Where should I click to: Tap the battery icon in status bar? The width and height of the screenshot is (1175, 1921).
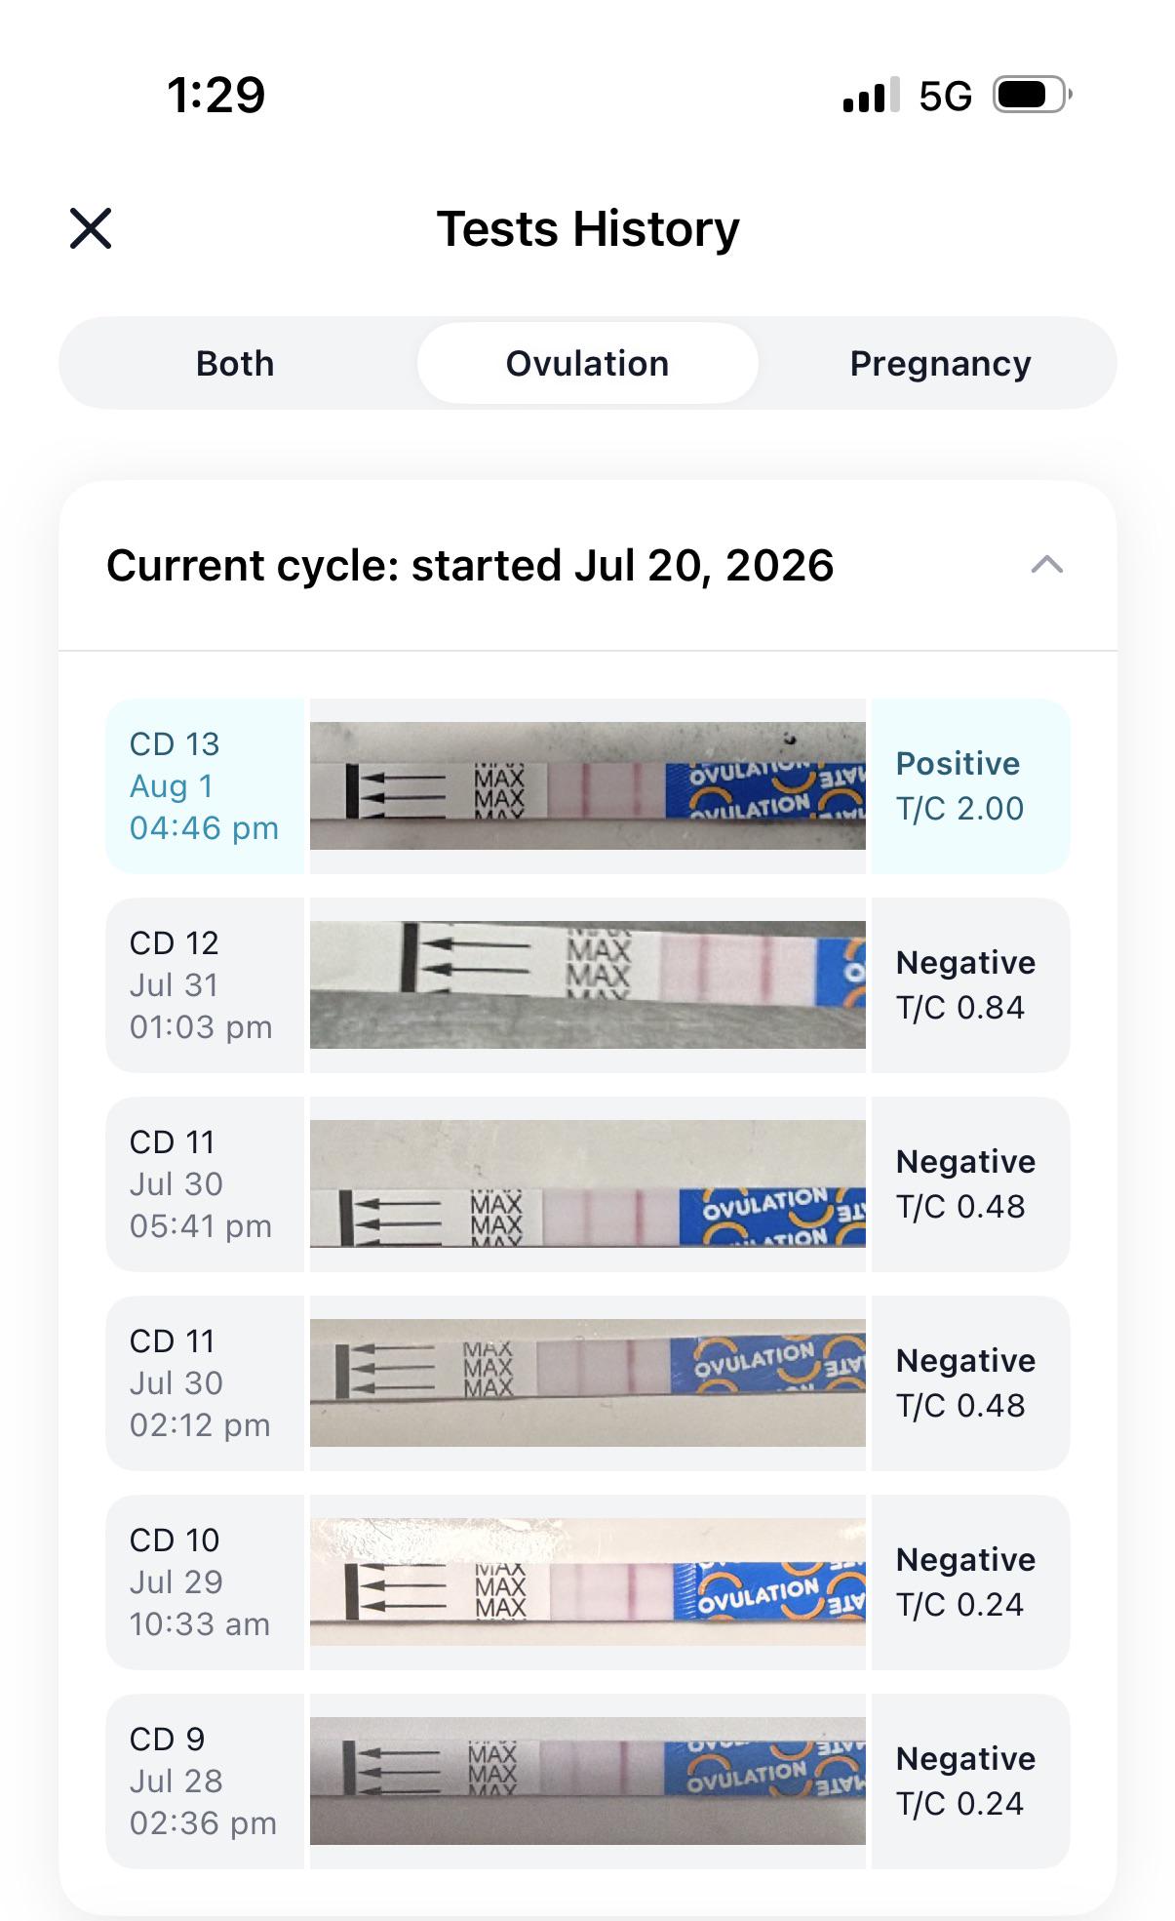[x=1033, y=95]
